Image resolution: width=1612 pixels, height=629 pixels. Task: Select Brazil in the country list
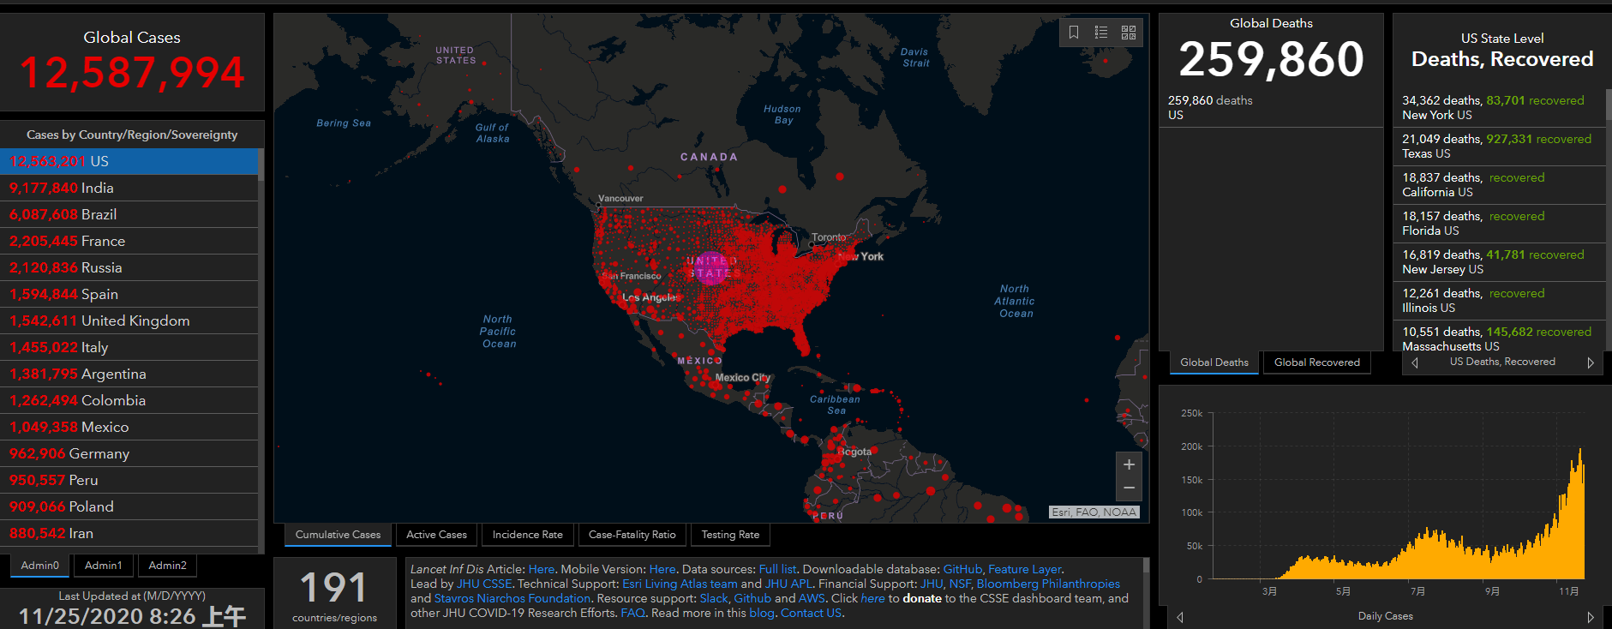129,214
